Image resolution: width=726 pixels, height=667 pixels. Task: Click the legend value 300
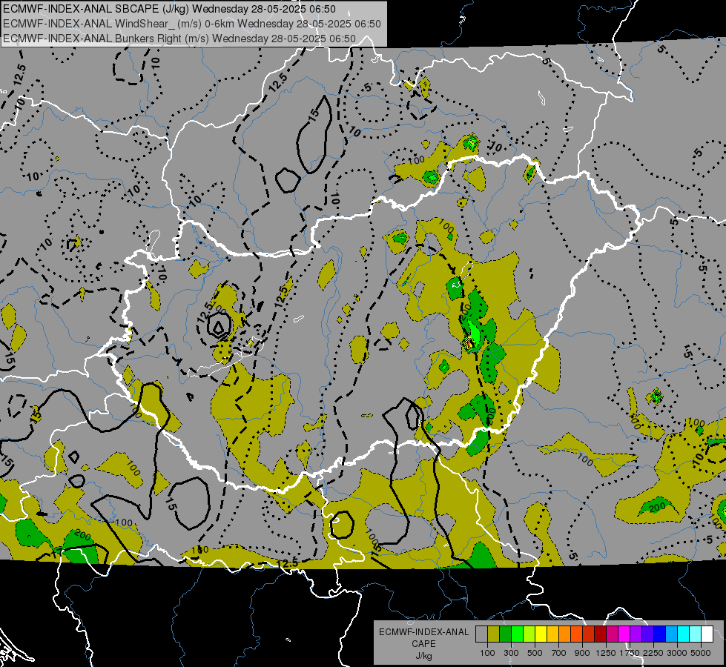511,653
